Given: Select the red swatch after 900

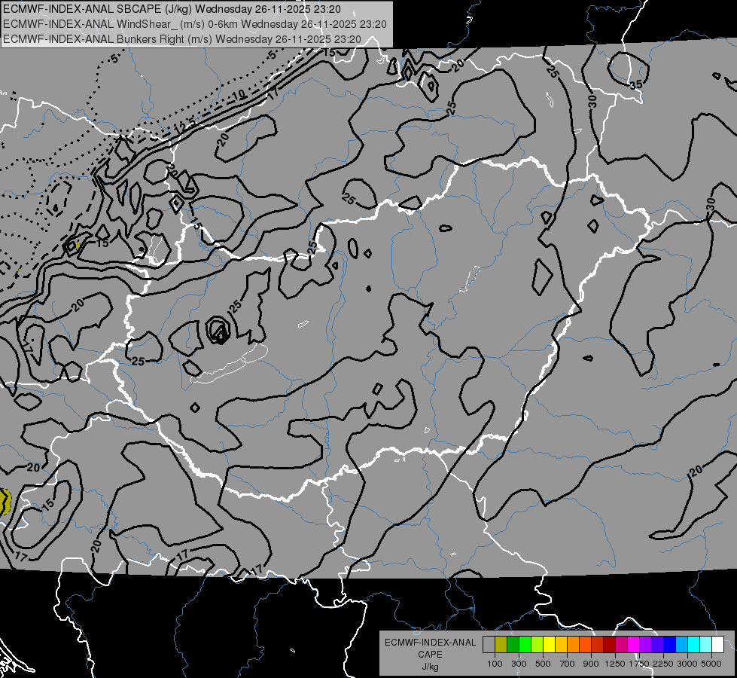Looking at the screenshot, I should [x=598, y=644].
